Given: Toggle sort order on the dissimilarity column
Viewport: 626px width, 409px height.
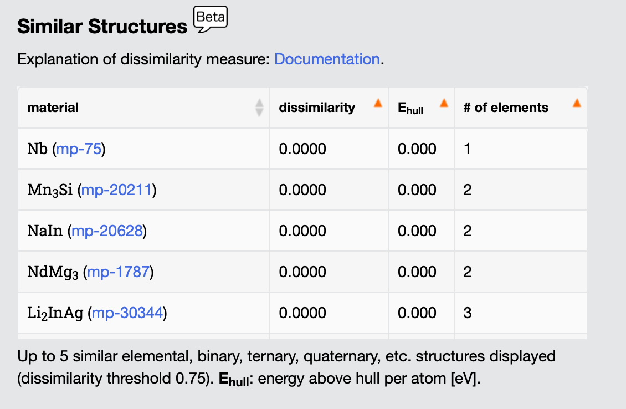Looking at the screenshot, I should click(x=317, y=108).
